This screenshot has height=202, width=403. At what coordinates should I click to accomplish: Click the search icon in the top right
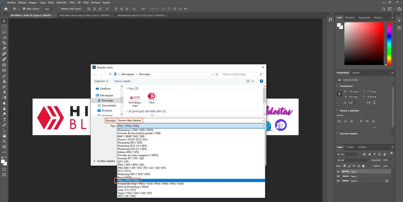[383, 9]
